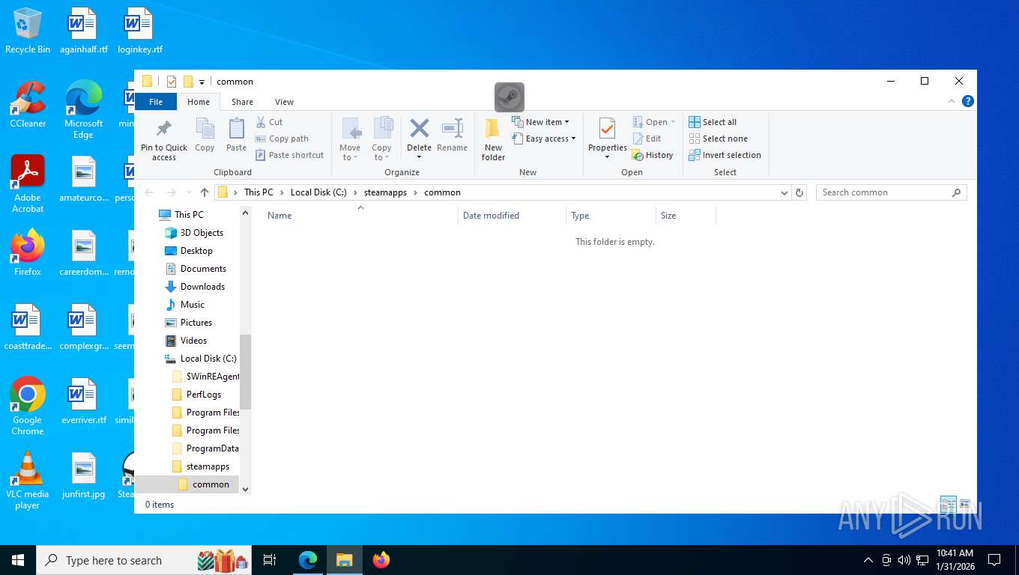Expand address bar history dropdown
The width and height of the screenshot is (1019, 575).
point(784,192)
